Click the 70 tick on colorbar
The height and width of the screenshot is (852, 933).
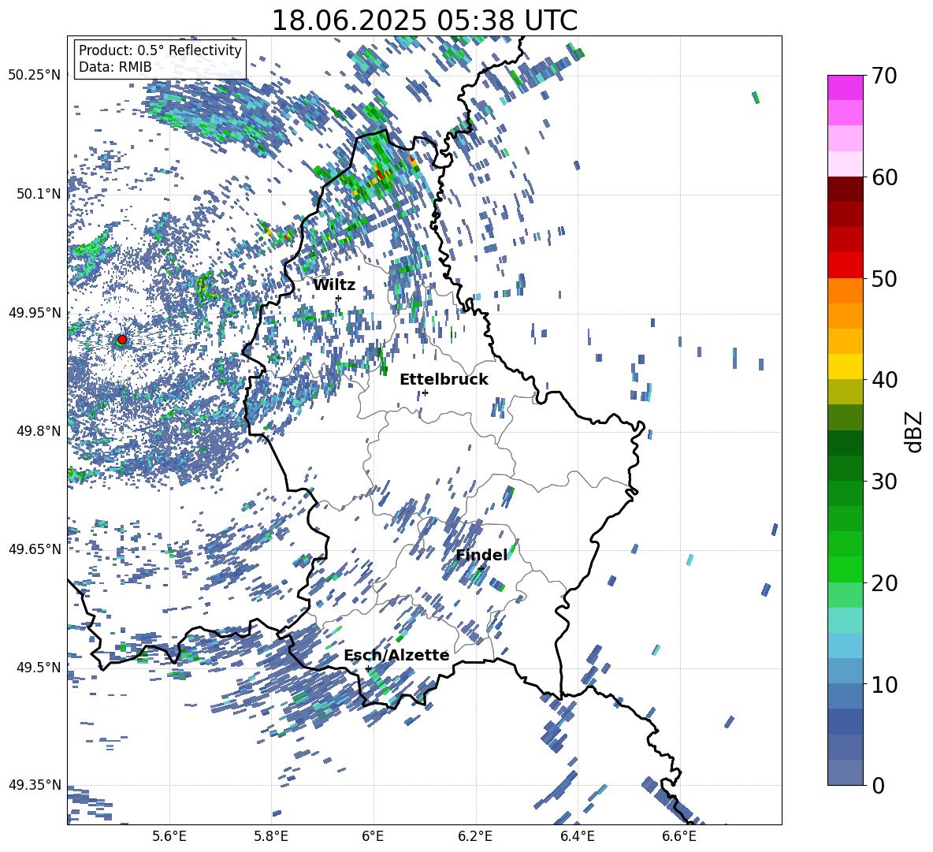click(x=884, y=76)
